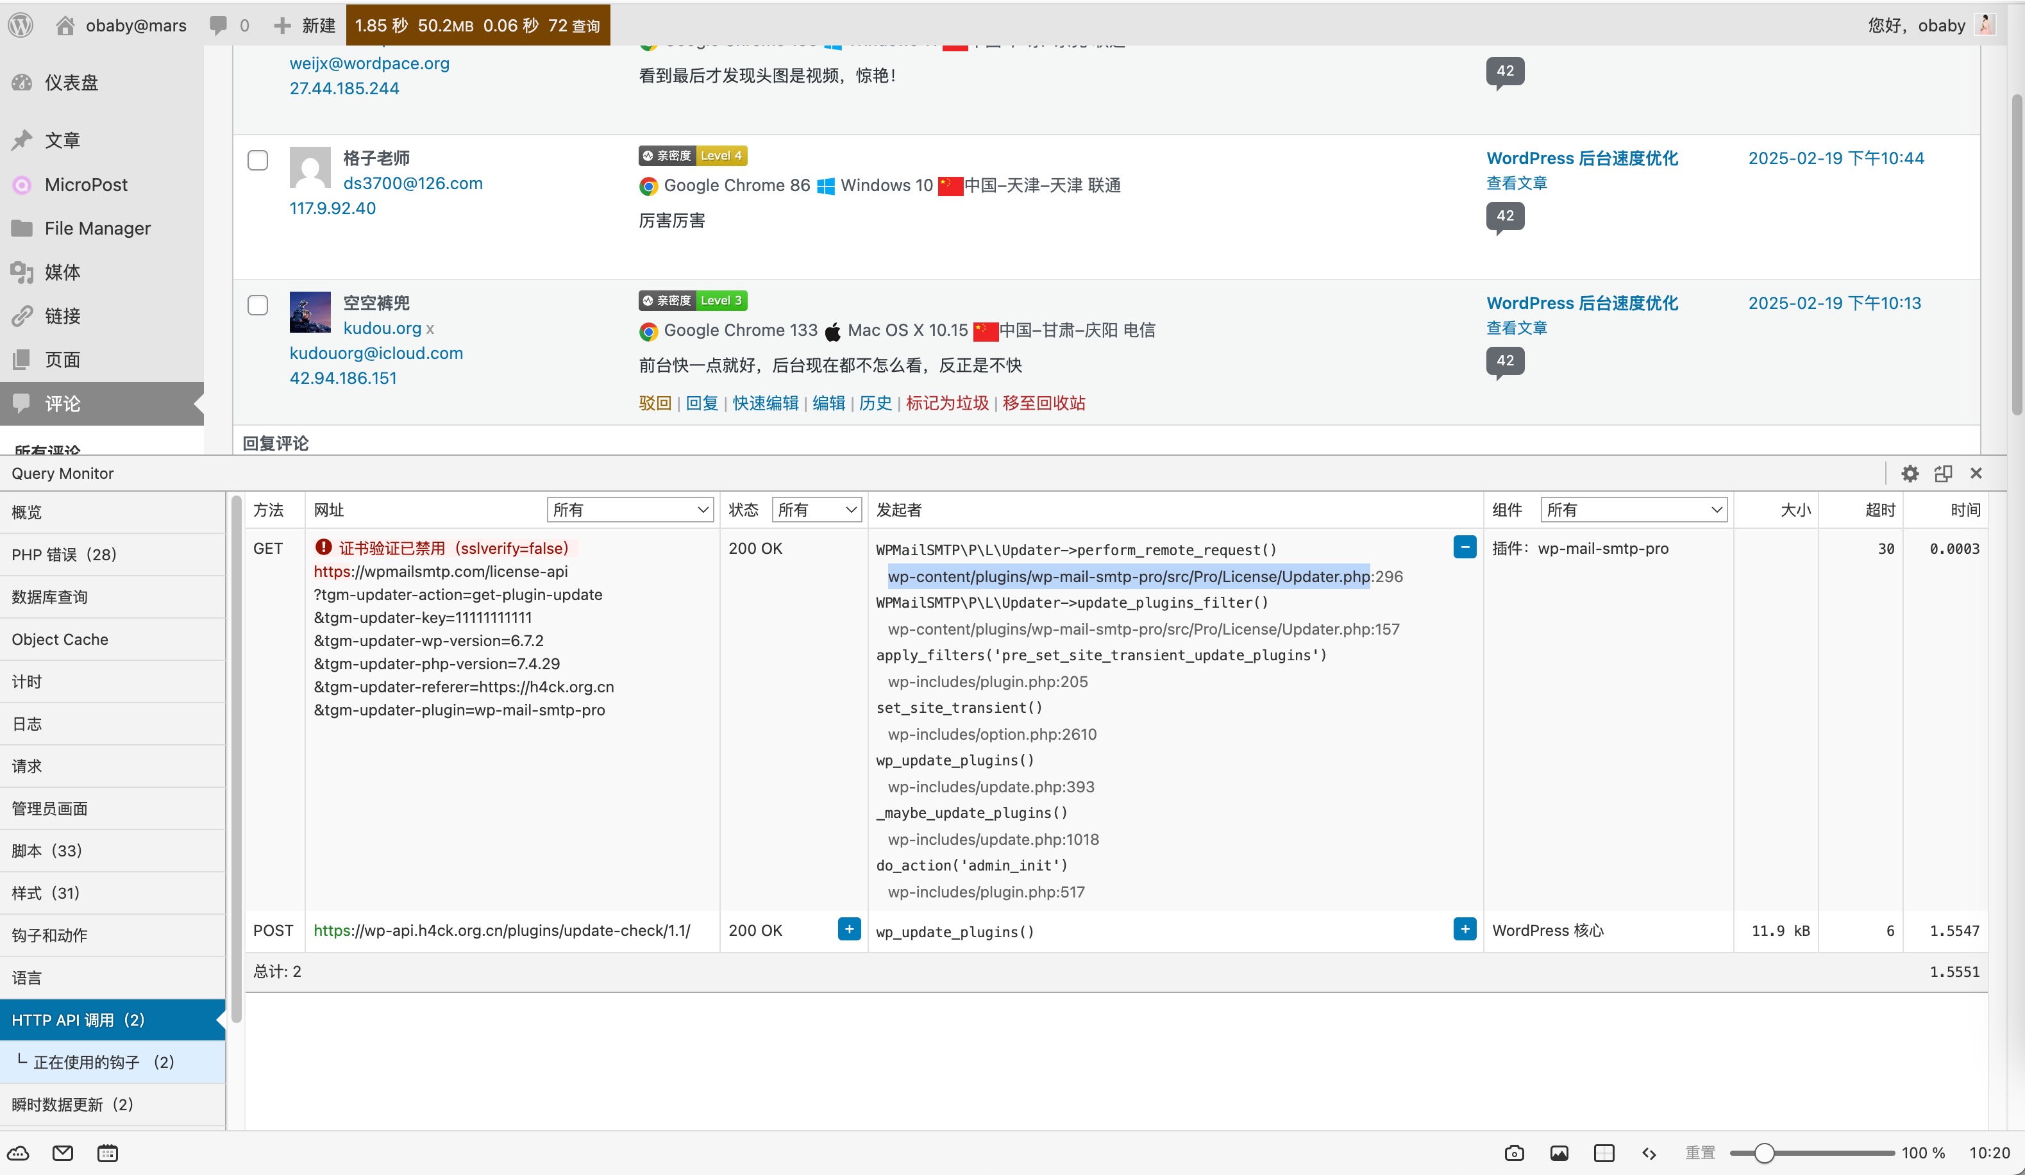Click the cloud icon at bottom left
Screen dimensions: 2025x1175
tap(19, 1153)
